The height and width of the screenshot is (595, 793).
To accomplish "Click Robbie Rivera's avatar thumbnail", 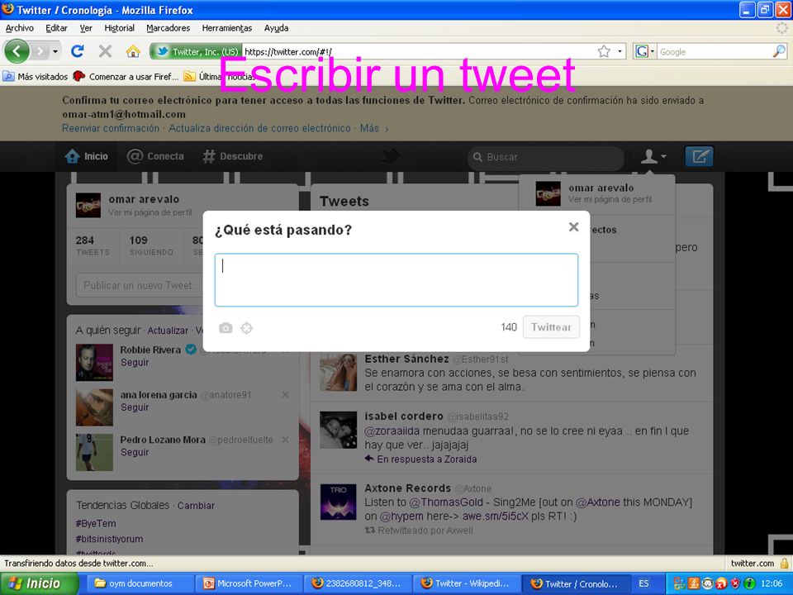I will (x=94, y=362).
